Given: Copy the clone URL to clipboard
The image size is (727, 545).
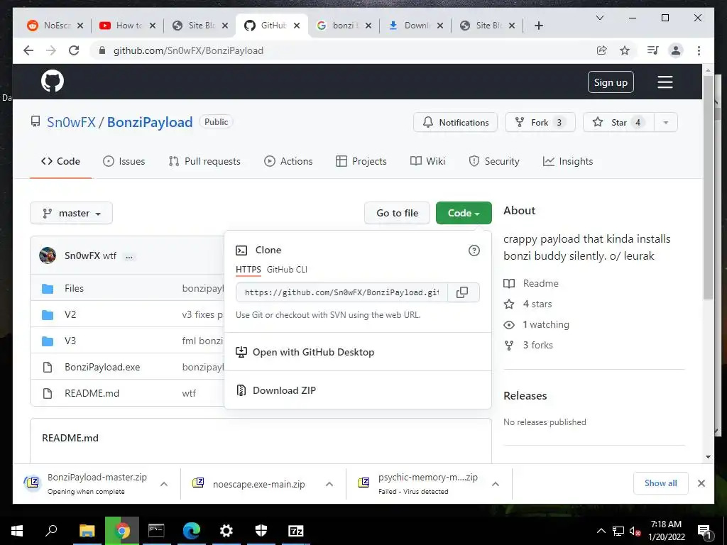Looking at the screenshot, I should click(x=462, y=292).
